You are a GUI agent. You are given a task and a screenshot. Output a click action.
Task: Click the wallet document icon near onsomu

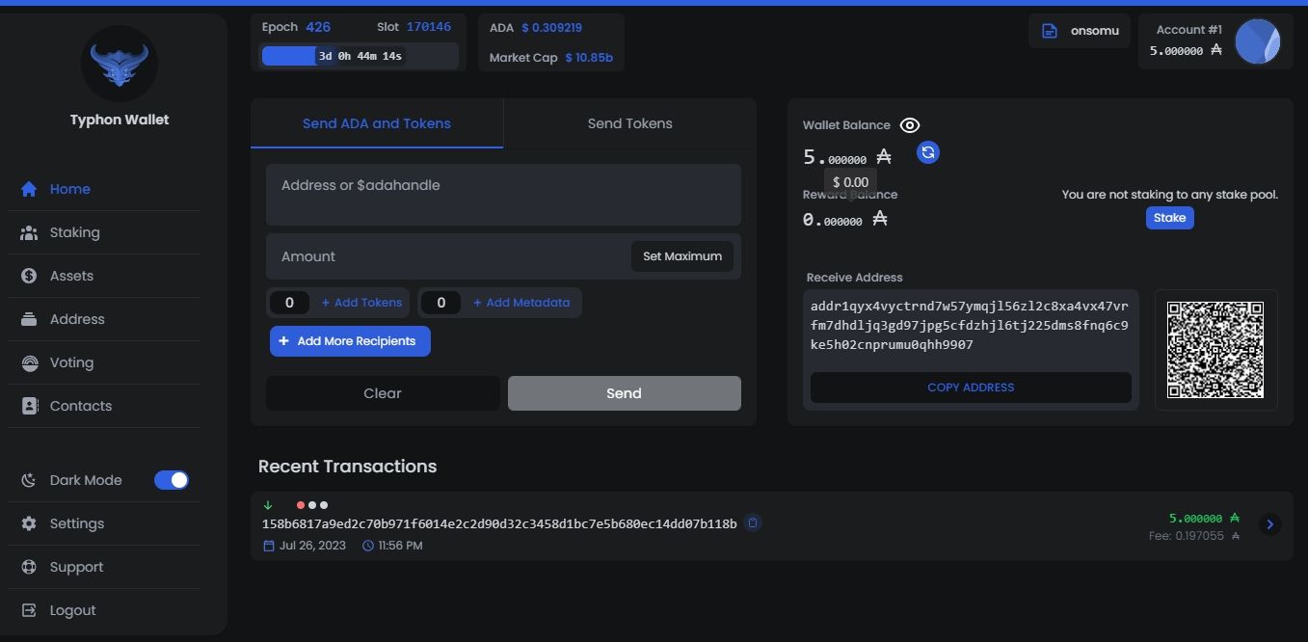pos(1050,31)
